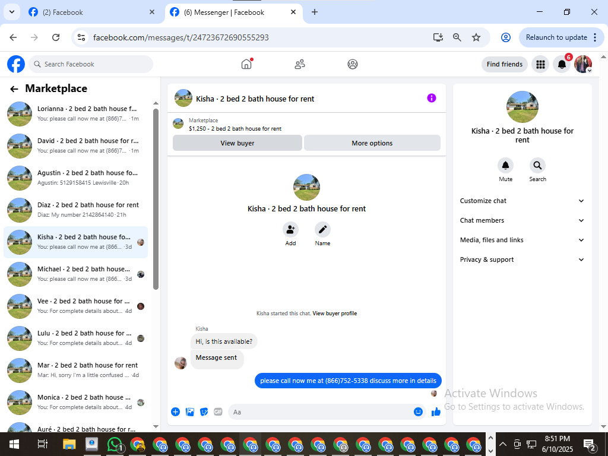Open the account profile picture menu
Viewport: 608px width, 456px height.
(583, 64)
